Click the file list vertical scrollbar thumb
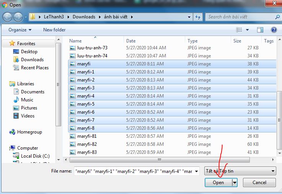The width and height of the screenshot is (282, 194). click(279, 120)
